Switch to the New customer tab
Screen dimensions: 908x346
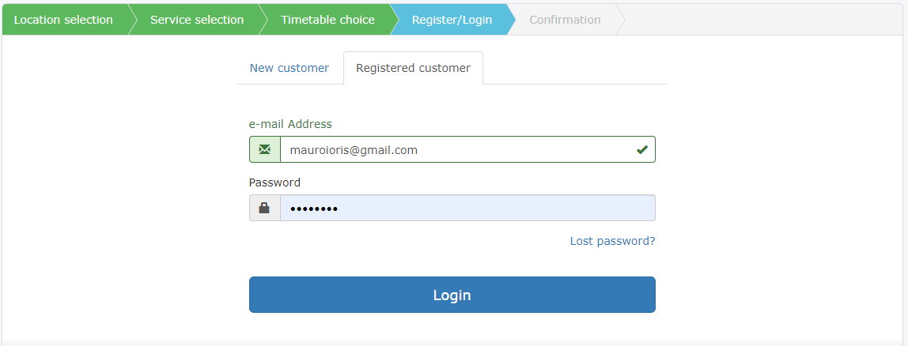pos(289,68)
